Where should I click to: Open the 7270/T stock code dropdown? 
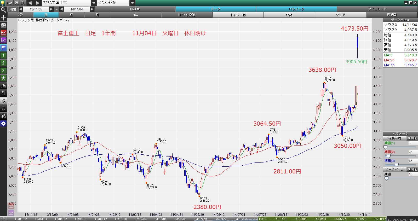tap(94, 3)
